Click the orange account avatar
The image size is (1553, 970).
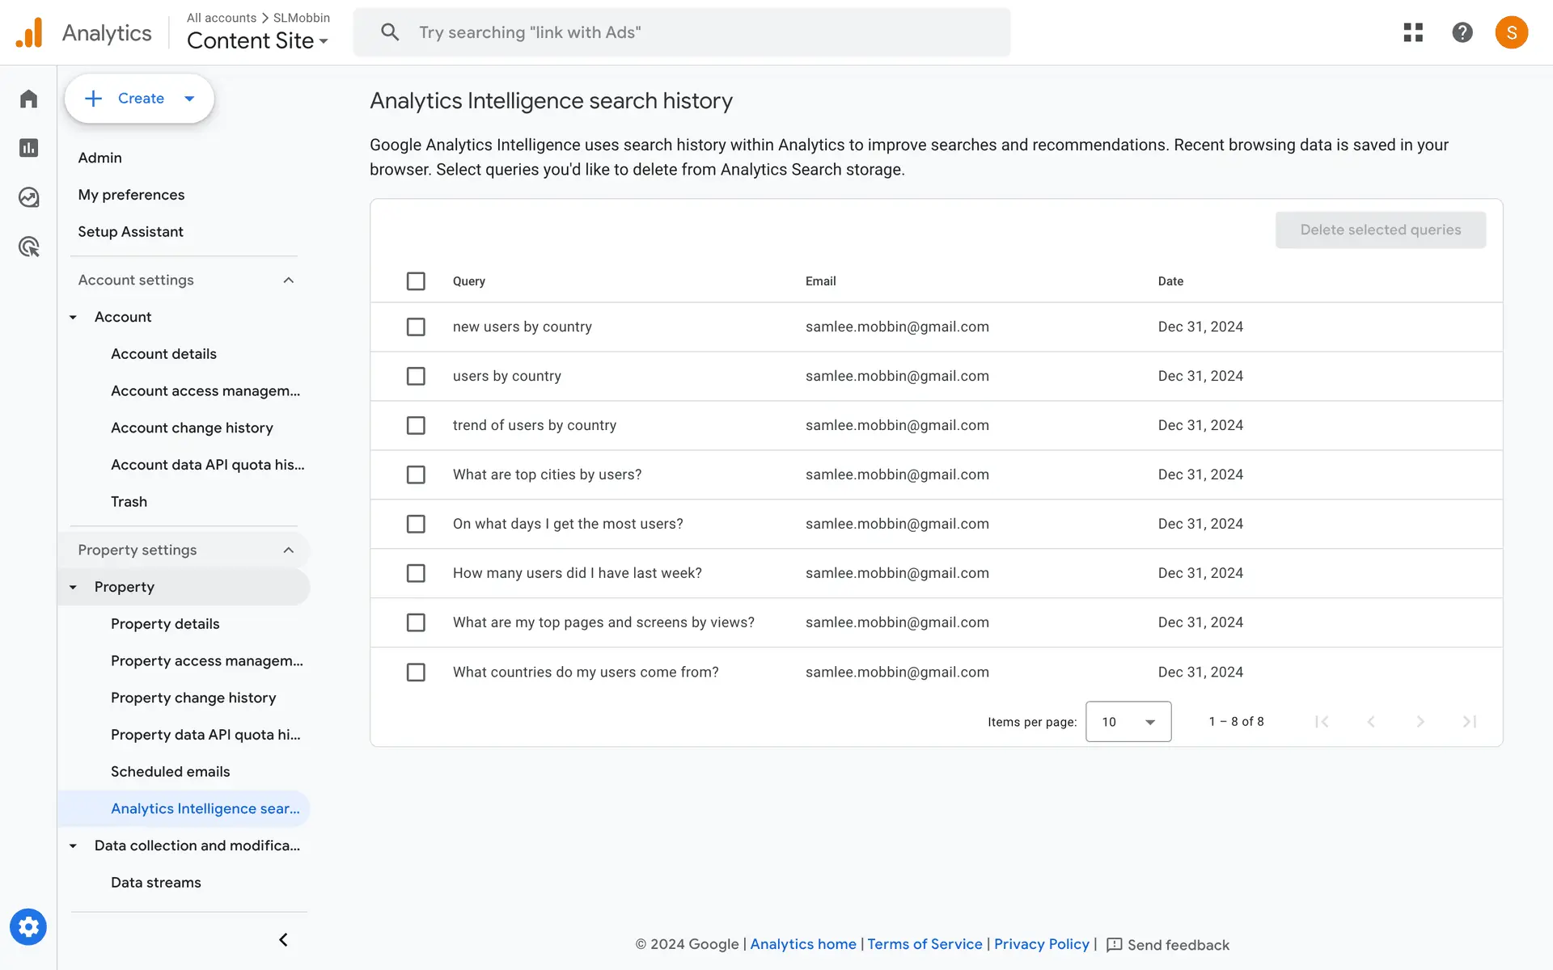click(x=1511, y=32)
